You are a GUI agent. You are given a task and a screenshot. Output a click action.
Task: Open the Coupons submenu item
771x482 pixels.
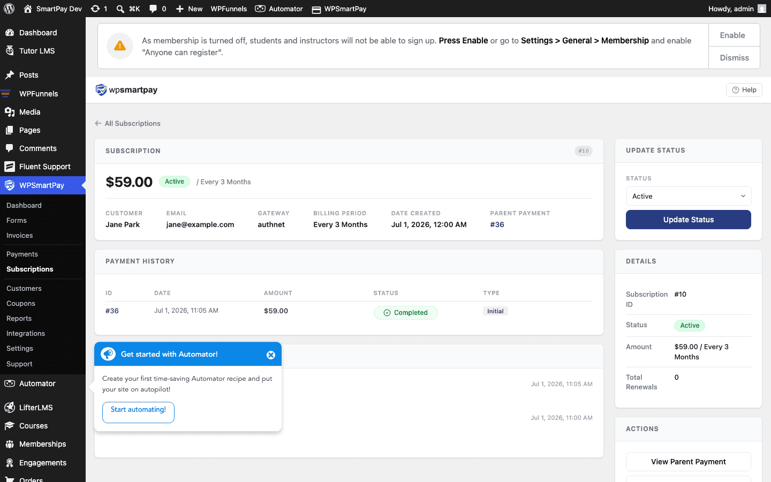21,303
